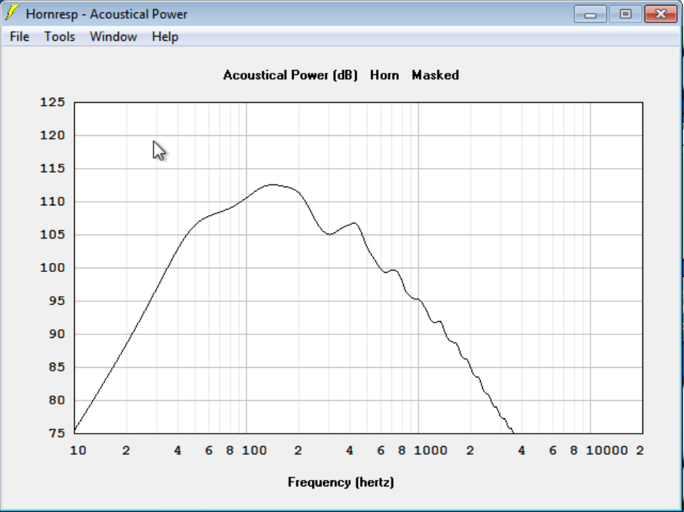Maximize the Hornresp window
Screen dimensions: 684x512
pyautogui.click(x=625, y=15)
